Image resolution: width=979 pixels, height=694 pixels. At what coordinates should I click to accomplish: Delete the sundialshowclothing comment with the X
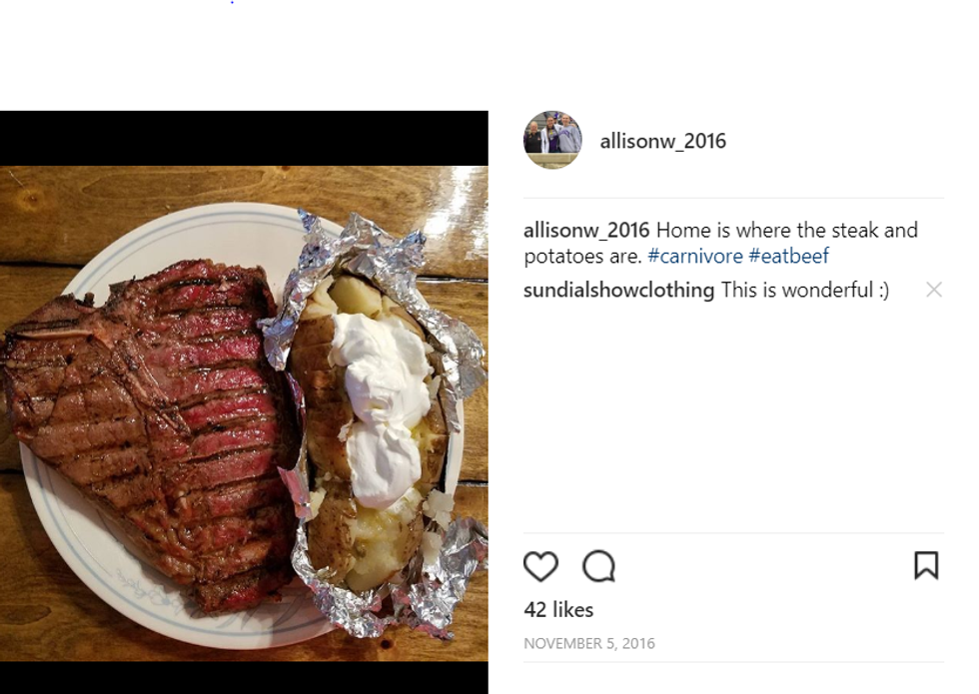pos(934,290)
